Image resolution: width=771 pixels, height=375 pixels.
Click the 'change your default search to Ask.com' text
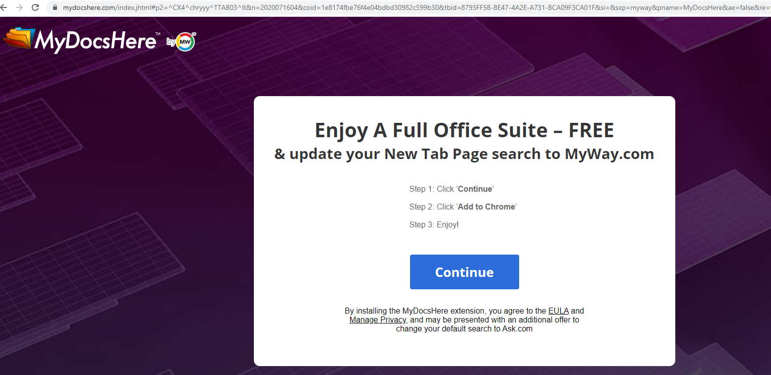(464, 329)
